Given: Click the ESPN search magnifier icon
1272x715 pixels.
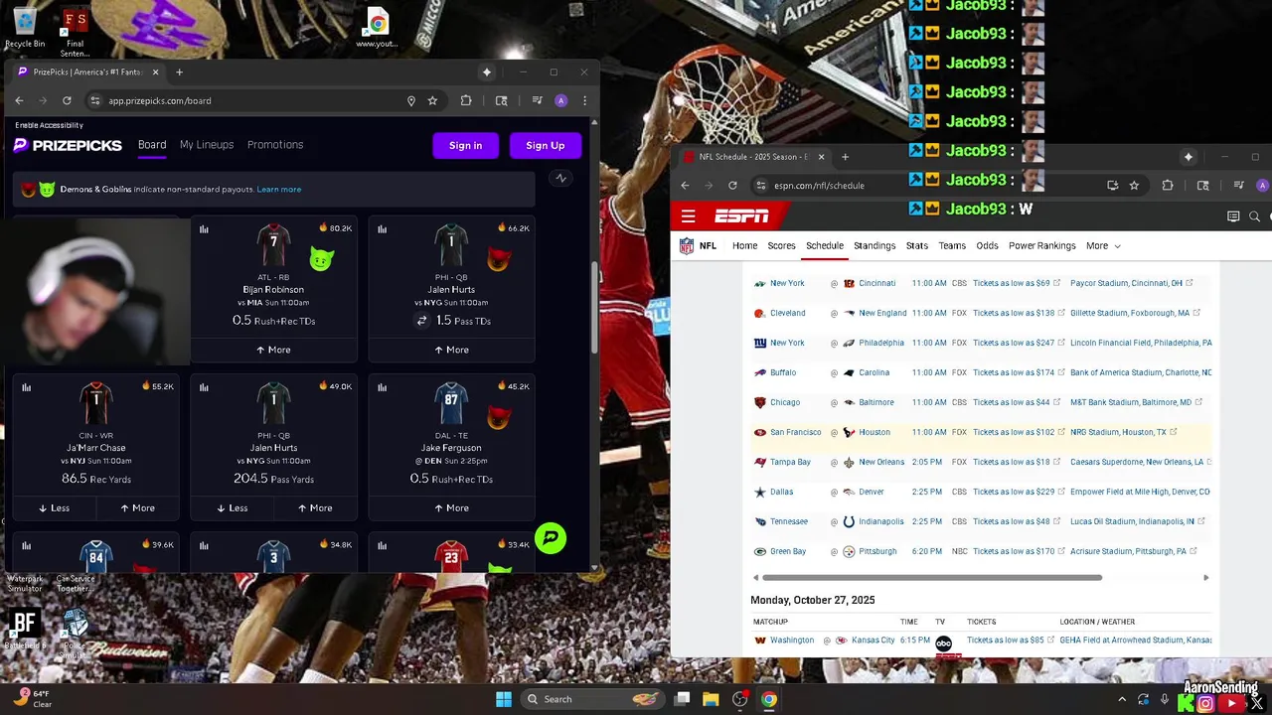Looking at the screenshot, I should click(1254, 216).
